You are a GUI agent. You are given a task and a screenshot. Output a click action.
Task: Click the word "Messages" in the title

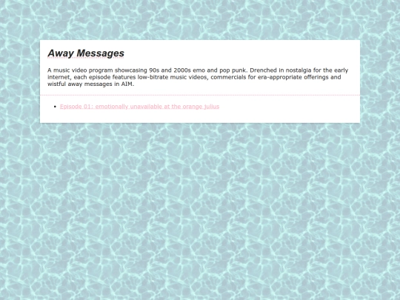(101, 53)
